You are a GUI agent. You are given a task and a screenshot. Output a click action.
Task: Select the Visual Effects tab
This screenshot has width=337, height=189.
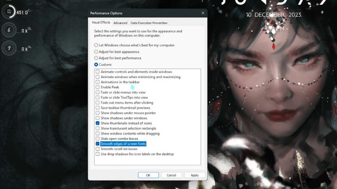(x=101, y=22)
